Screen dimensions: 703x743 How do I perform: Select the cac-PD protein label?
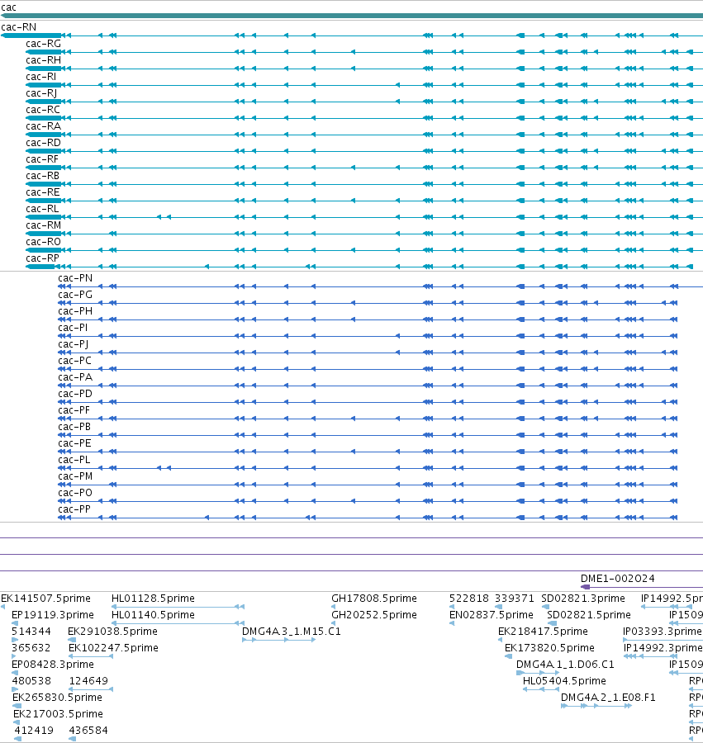[75, 394]
